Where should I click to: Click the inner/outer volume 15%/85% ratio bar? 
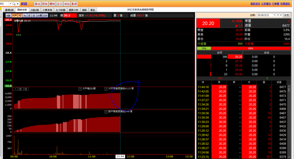(243, 48)
